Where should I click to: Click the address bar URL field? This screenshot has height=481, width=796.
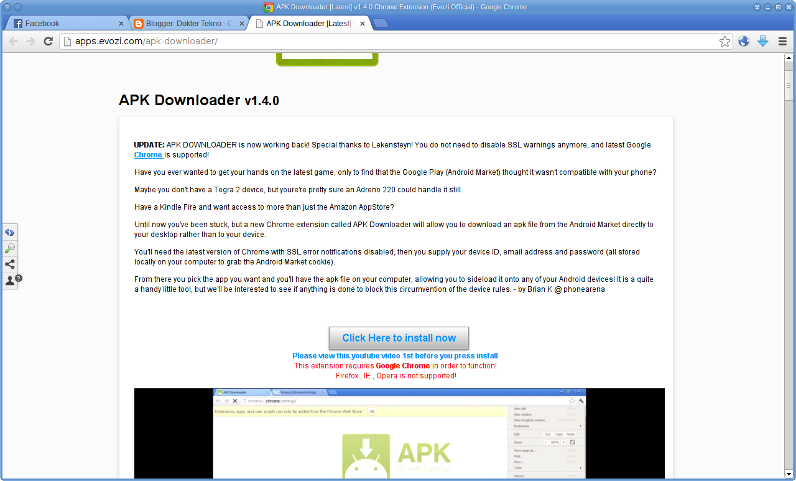(396, 42)
